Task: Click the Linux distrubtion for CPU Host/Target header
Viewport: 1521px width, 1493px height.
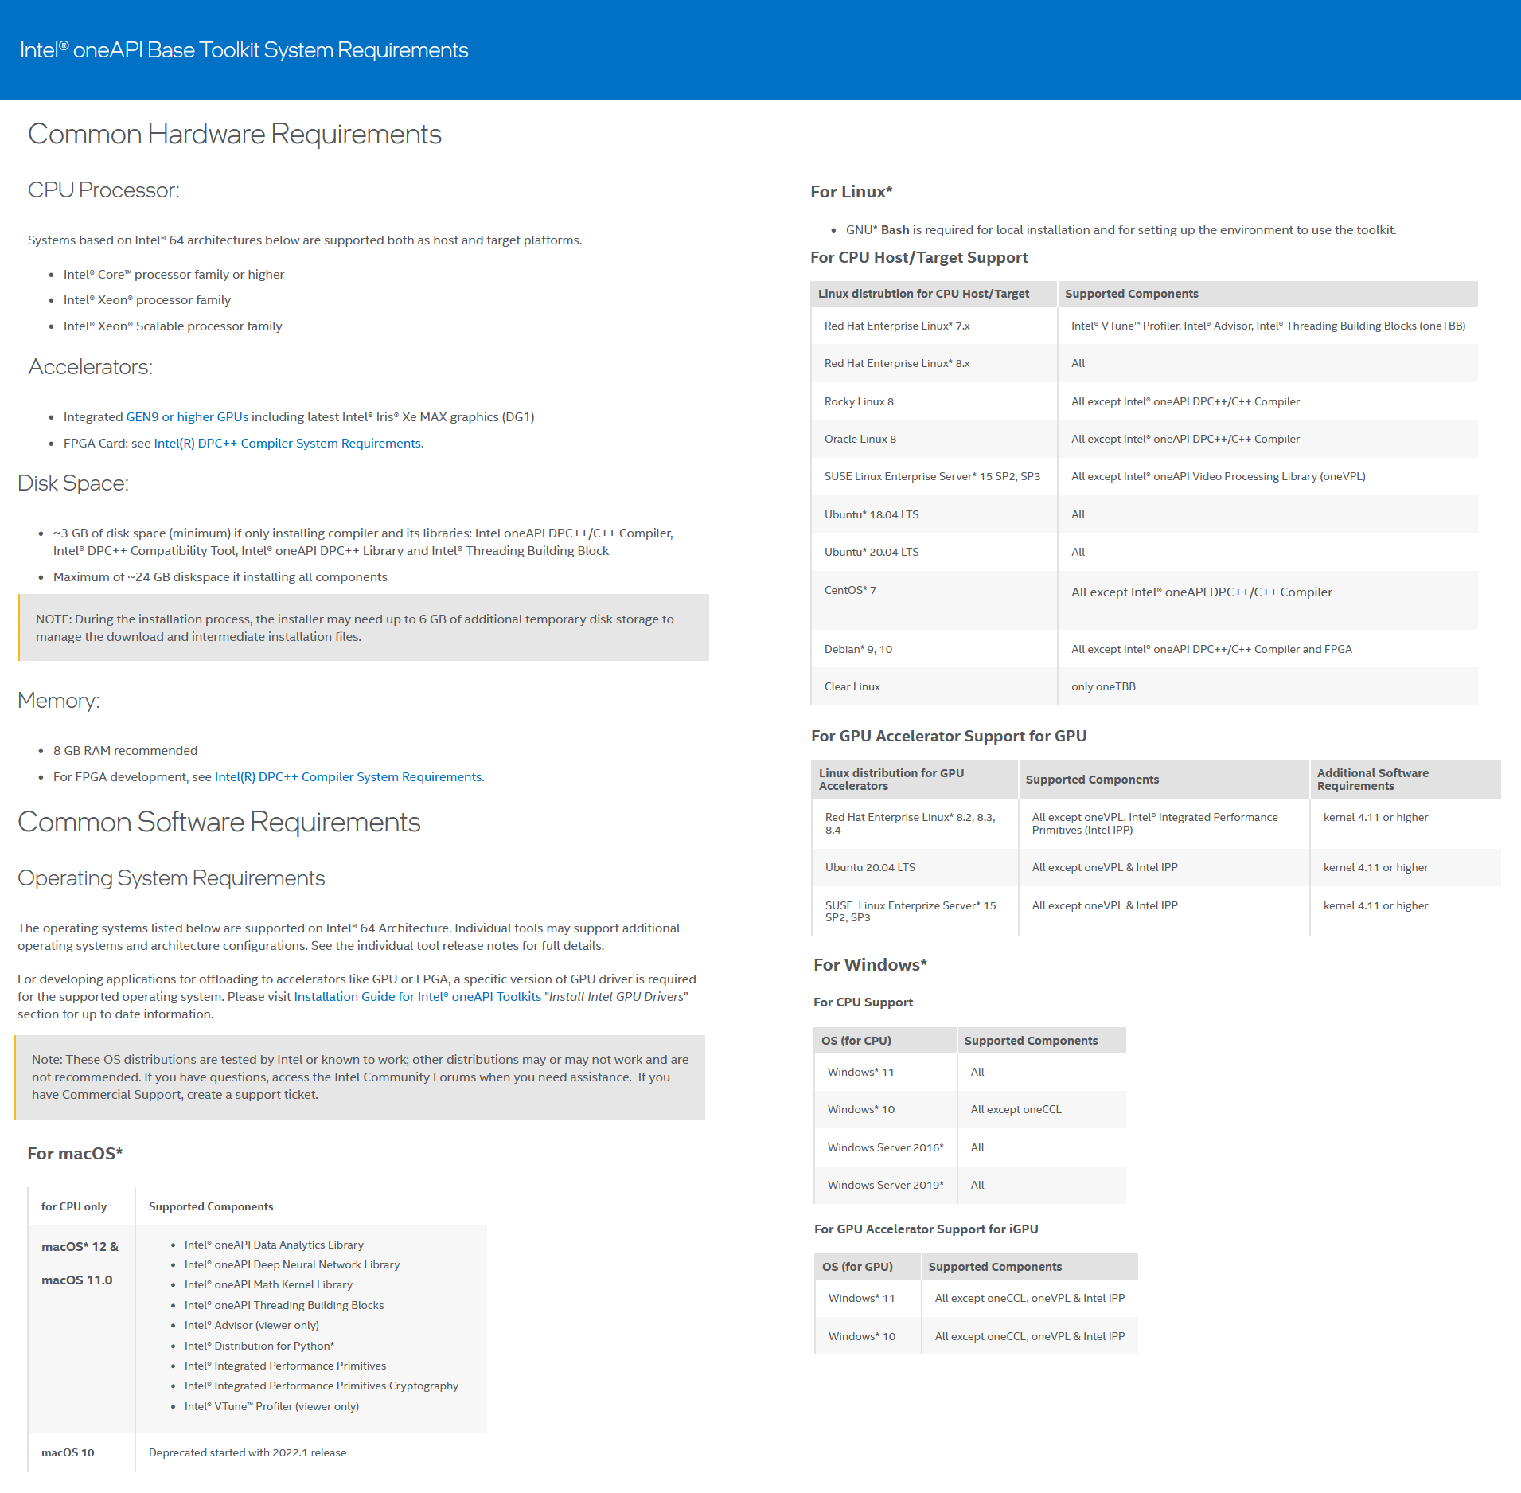Action: (934, 294)
